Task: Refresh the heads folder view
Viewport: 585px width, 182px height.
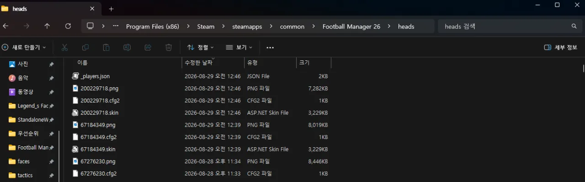Action: (68, 26)
